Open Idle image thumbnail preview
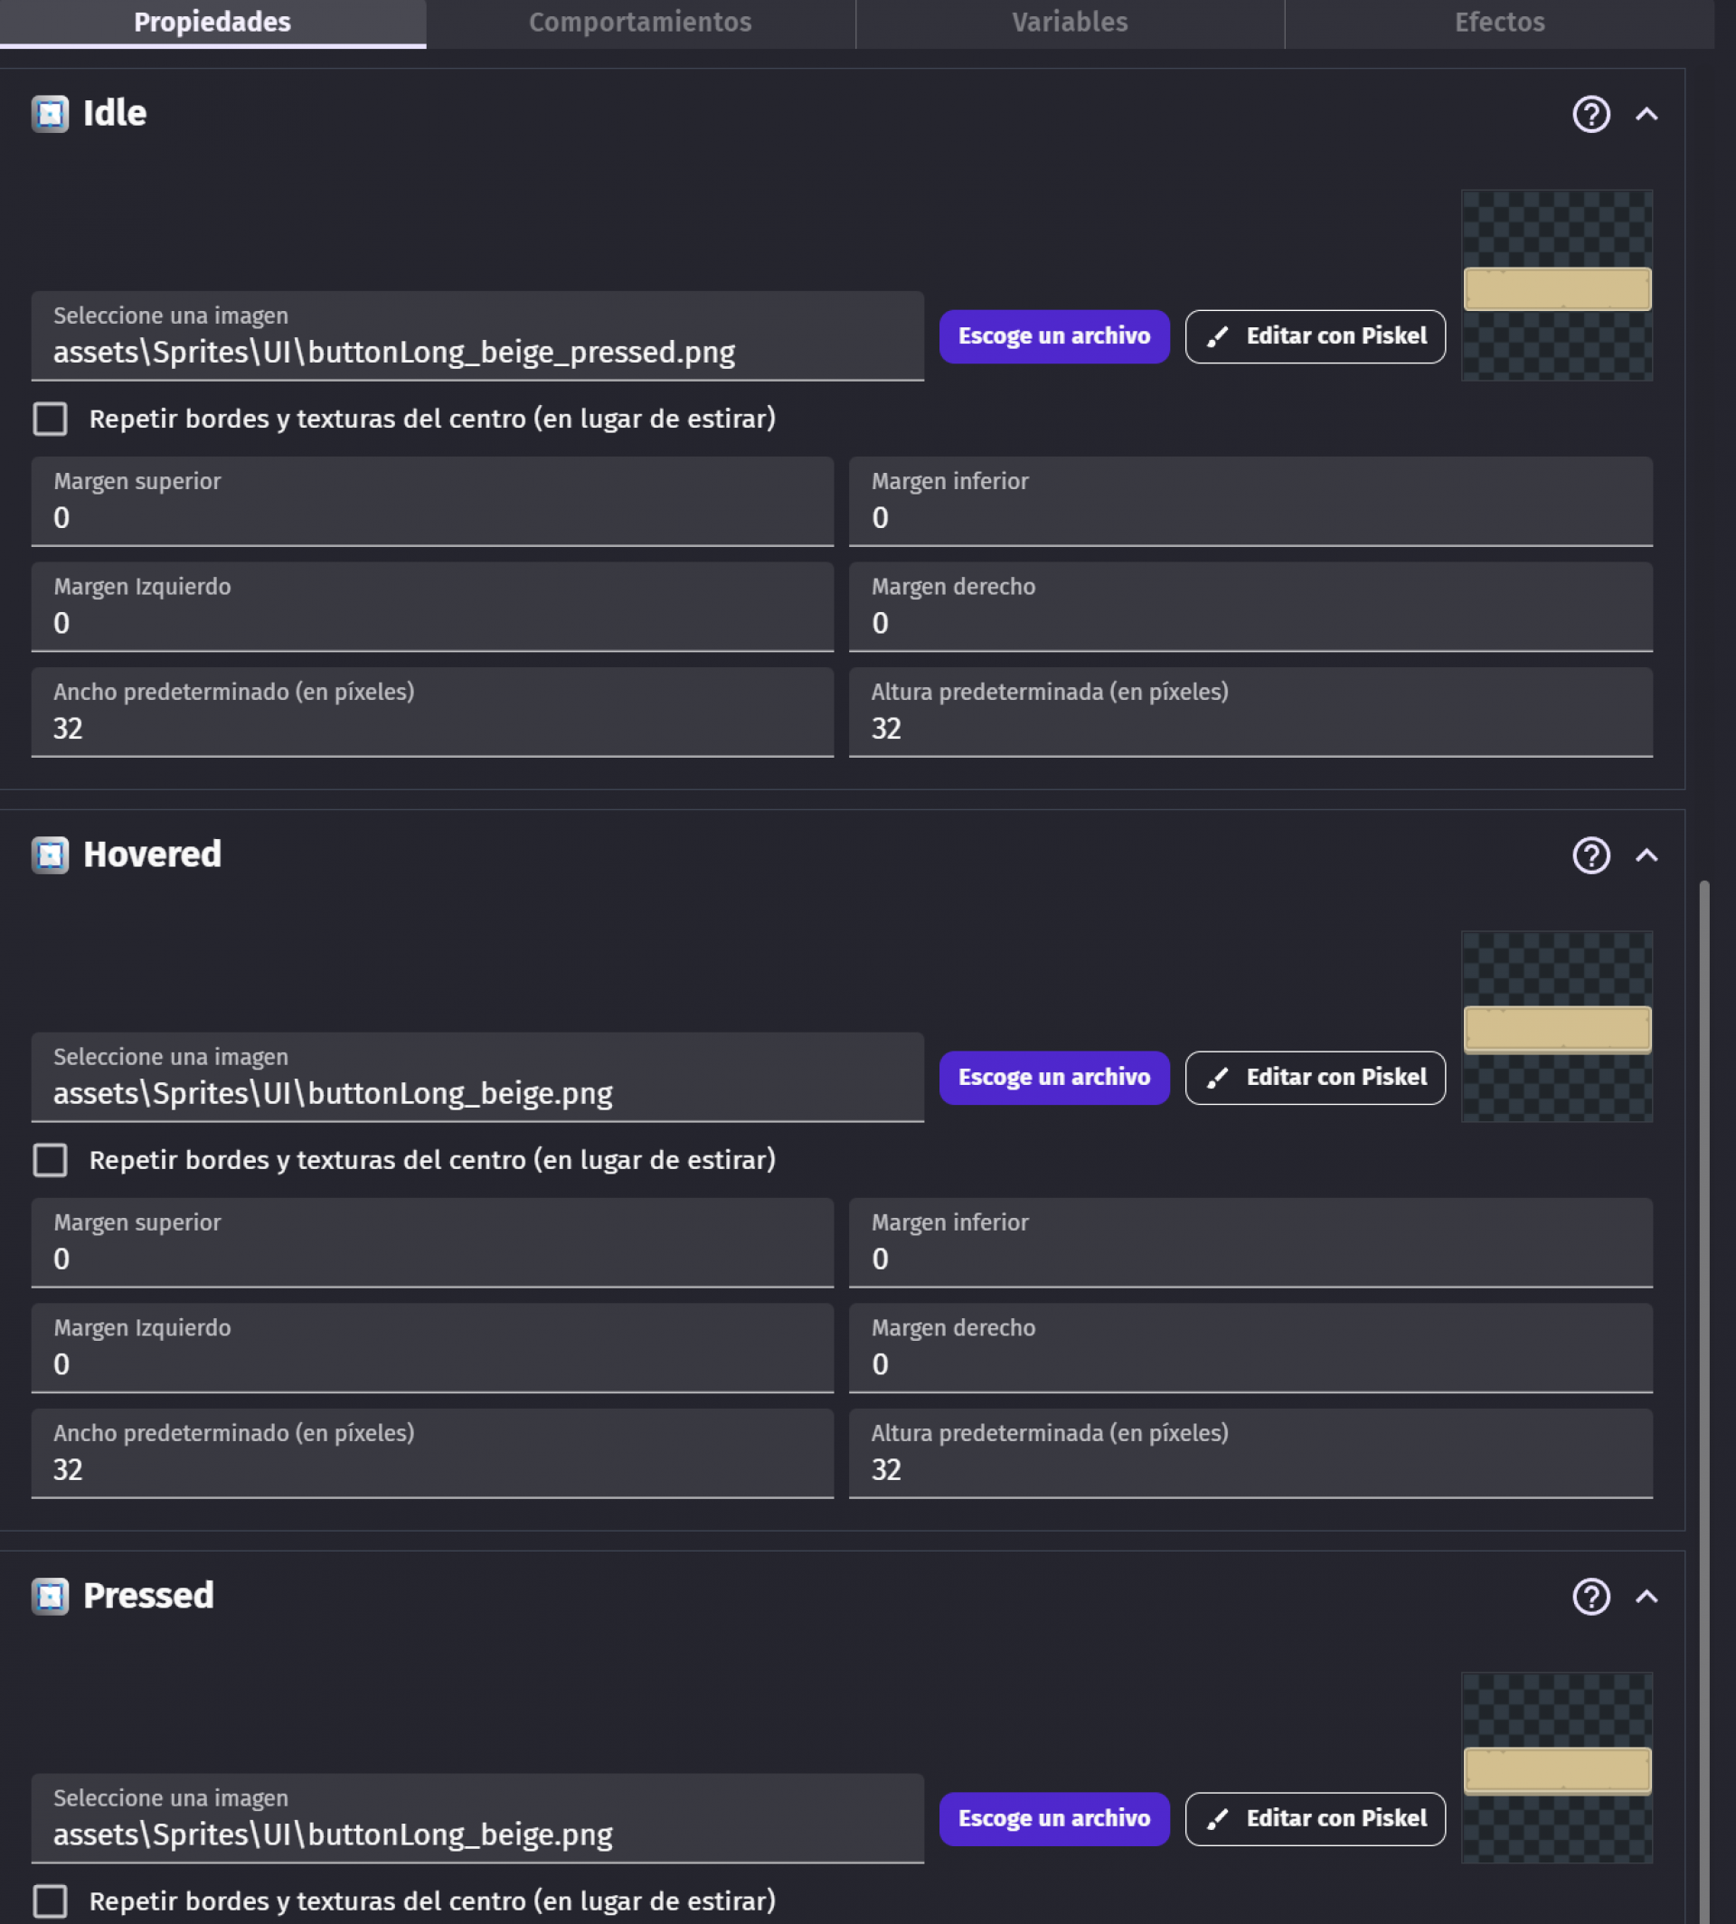Viewport: 1736px width, 1924px height. tap(1557, 285)
